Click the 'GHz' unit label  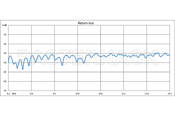14,94
